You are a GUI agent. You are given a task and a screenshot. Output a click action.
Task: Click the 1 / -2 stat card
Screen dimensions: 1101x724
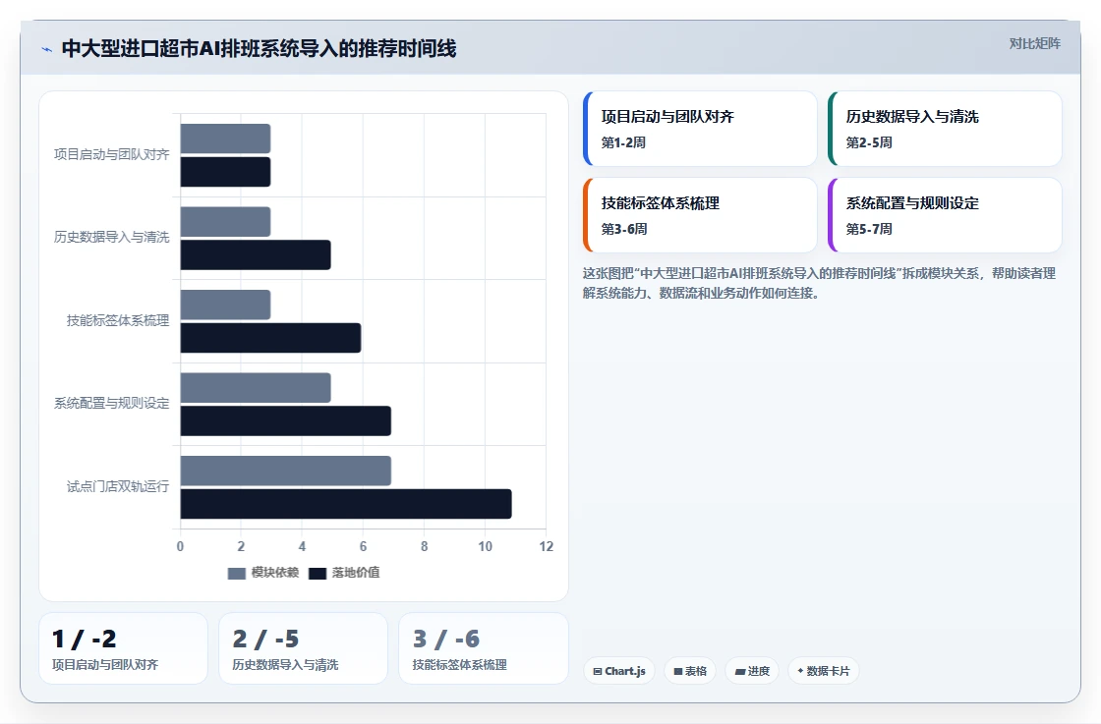124,648
